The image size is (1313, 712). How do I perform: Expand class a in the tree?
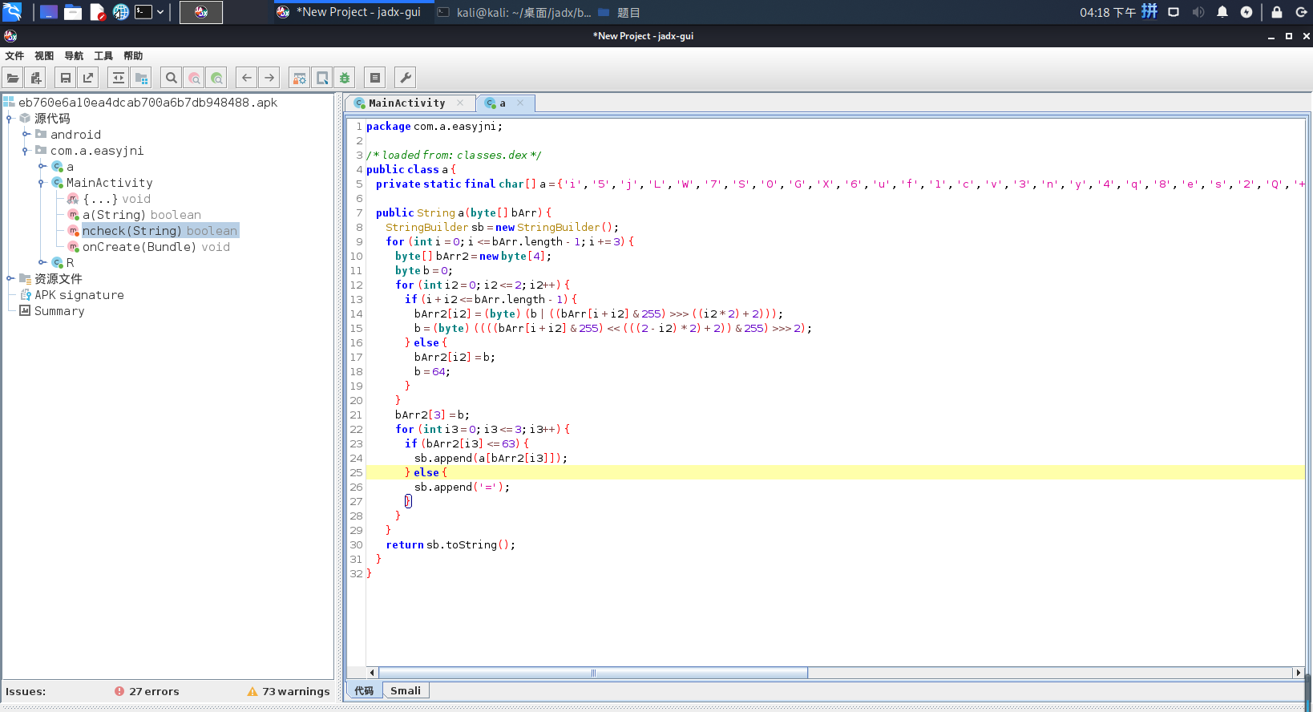[42, 167]
